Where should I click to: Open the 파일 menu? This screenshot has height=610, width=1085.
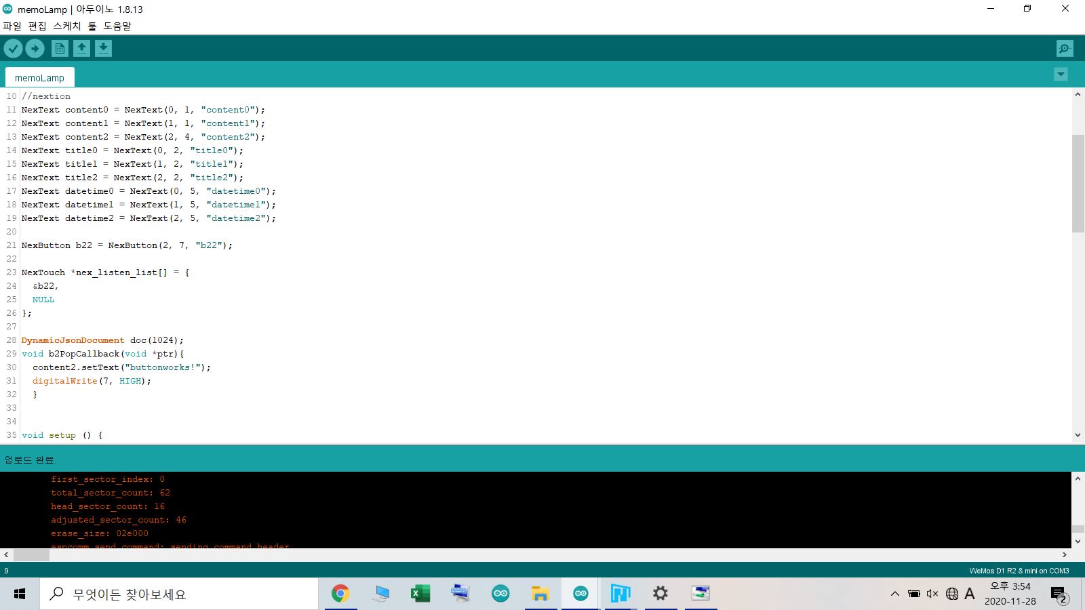(x=12, y=26)
